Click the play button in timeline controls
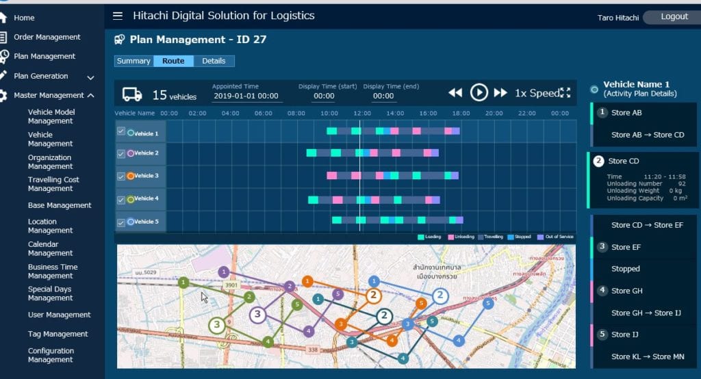 (x=479, y=92)
